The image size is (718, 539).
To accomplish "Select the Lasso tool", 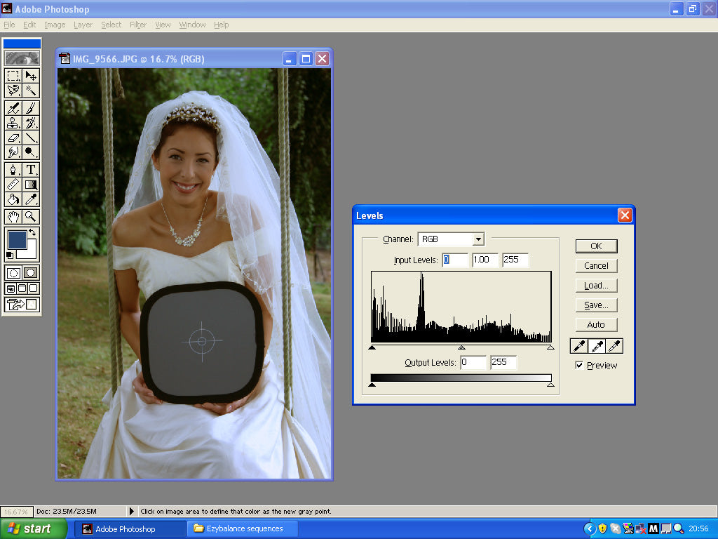I will pos(13,91).
